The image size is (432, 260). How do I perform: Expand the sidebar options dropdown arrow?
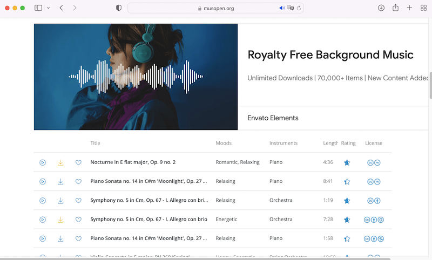click(49, 8)
